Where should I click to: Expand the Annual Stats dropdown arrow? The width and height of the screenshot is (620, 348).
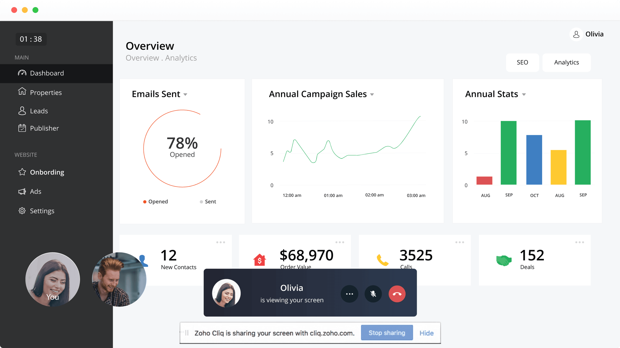[525, 94]
